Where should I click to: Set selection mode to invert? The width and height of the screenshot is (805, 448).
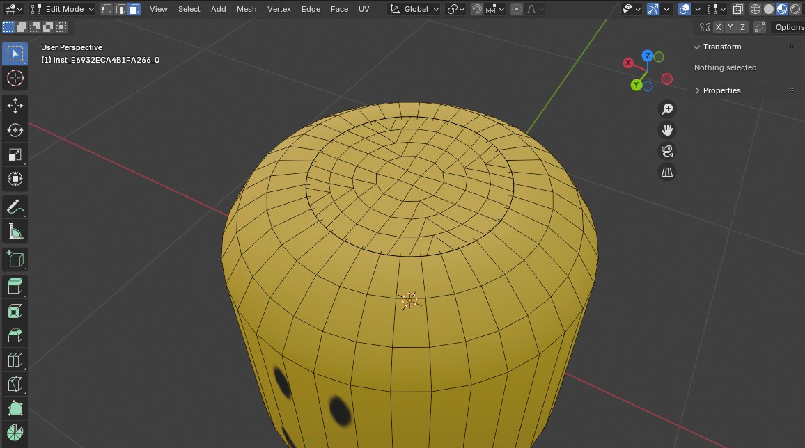(48, 27)
